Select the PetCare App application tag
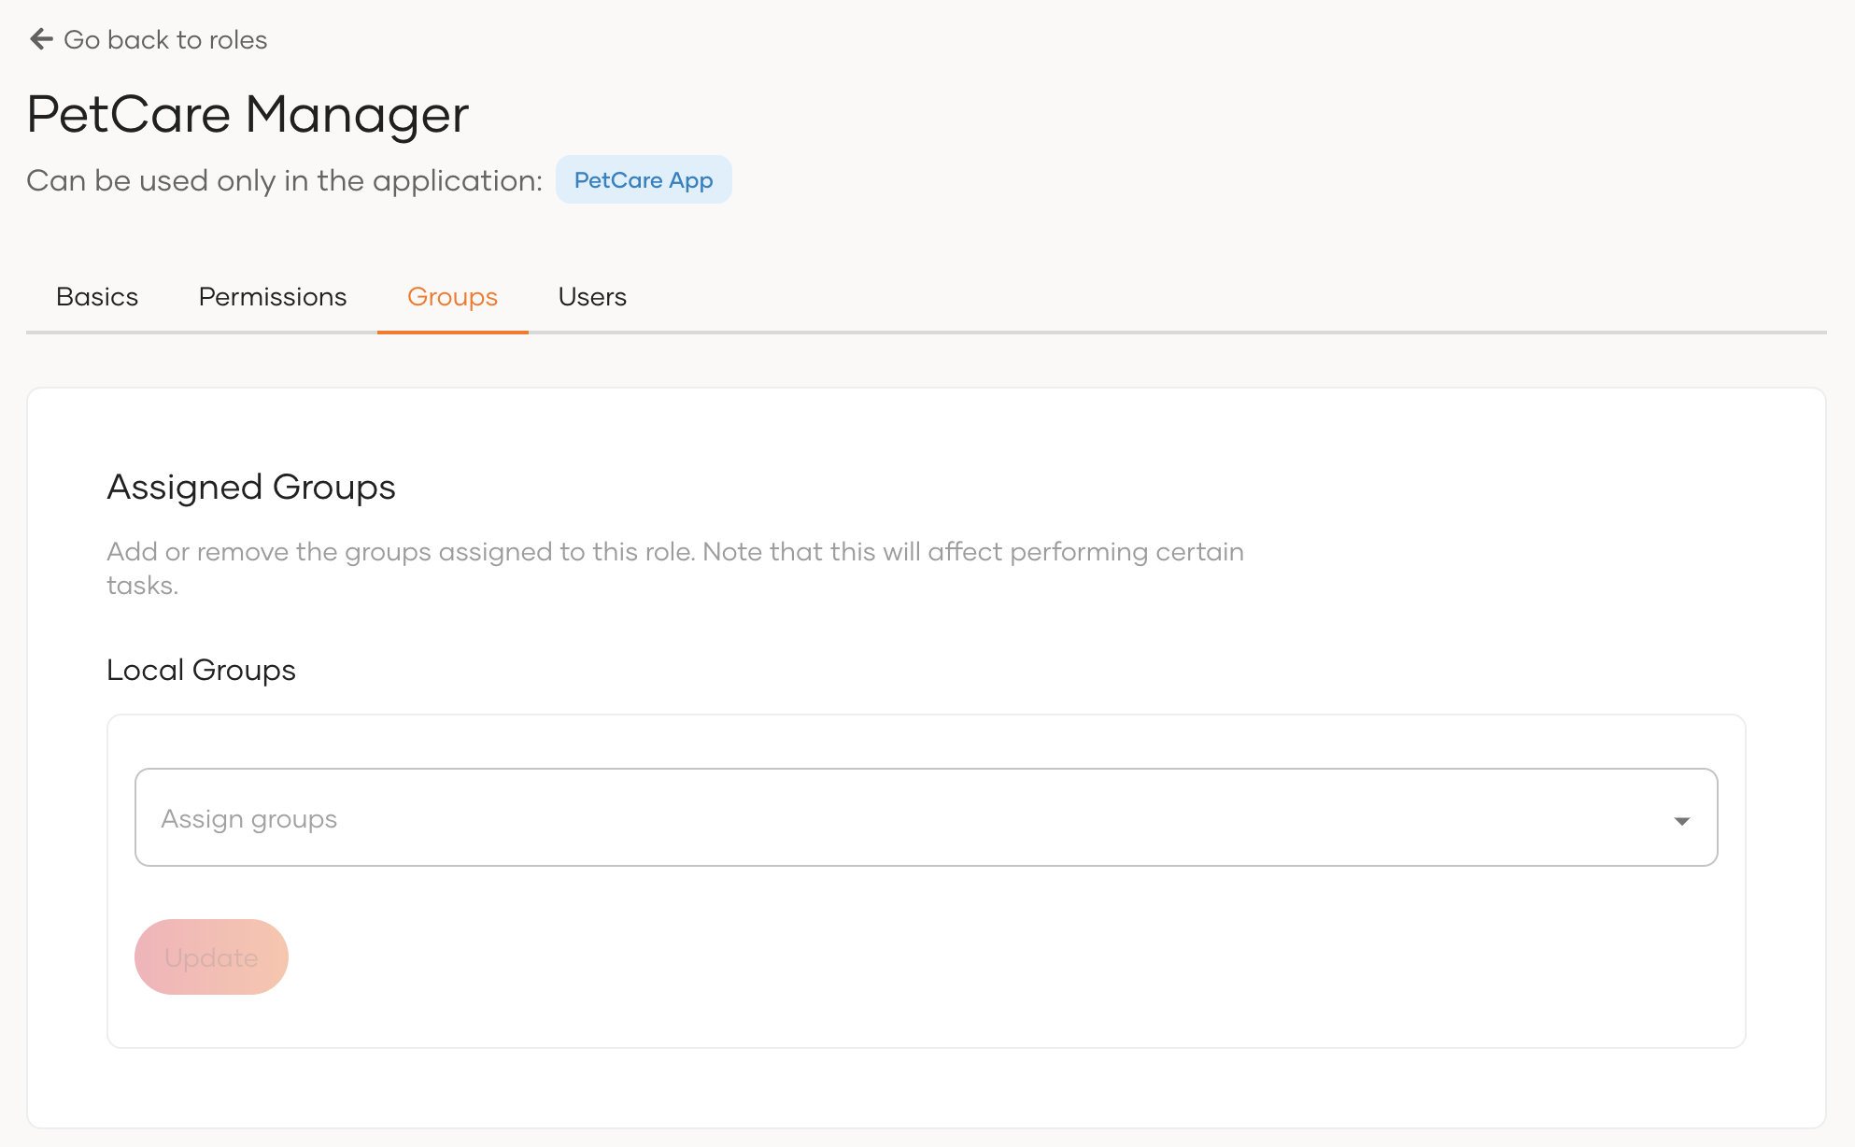The height and width of the screenshot is (1147, 1855). (643, 178)
